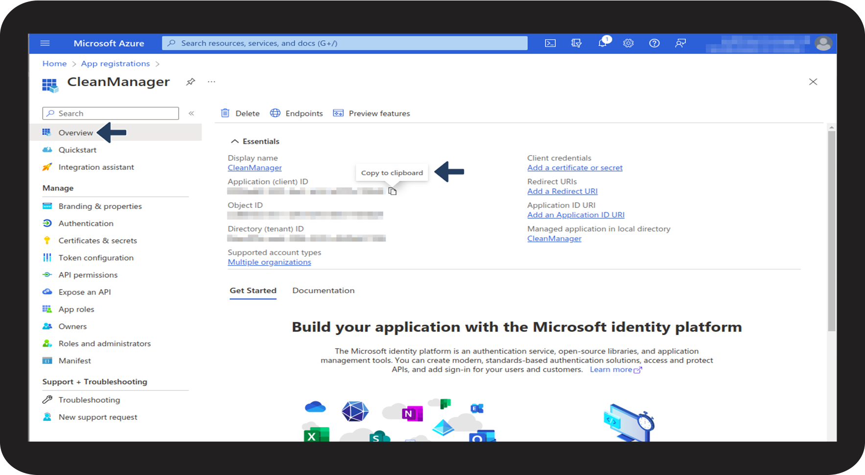The width and height of the screenshot is (865, 475).
Task: Select Certificates & secrets menu item
Action: 97,241
